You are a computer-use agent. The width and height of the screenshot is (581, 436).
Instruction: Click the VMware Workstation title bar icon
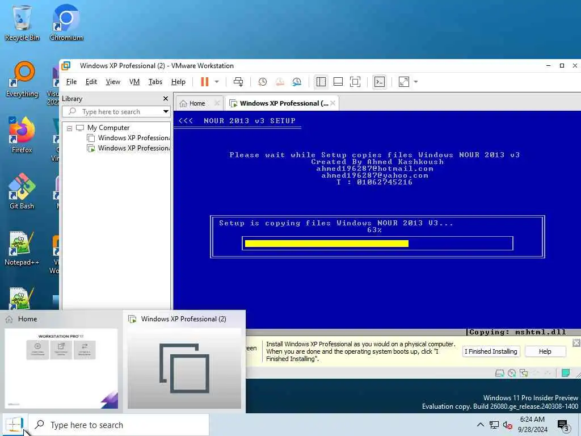[66, 66]
